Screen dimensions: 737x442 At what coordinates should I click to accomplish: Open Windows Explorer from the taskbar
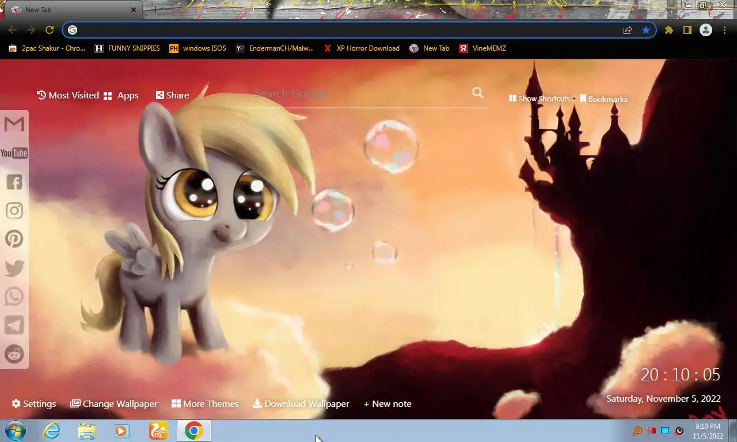pos(87,430)
